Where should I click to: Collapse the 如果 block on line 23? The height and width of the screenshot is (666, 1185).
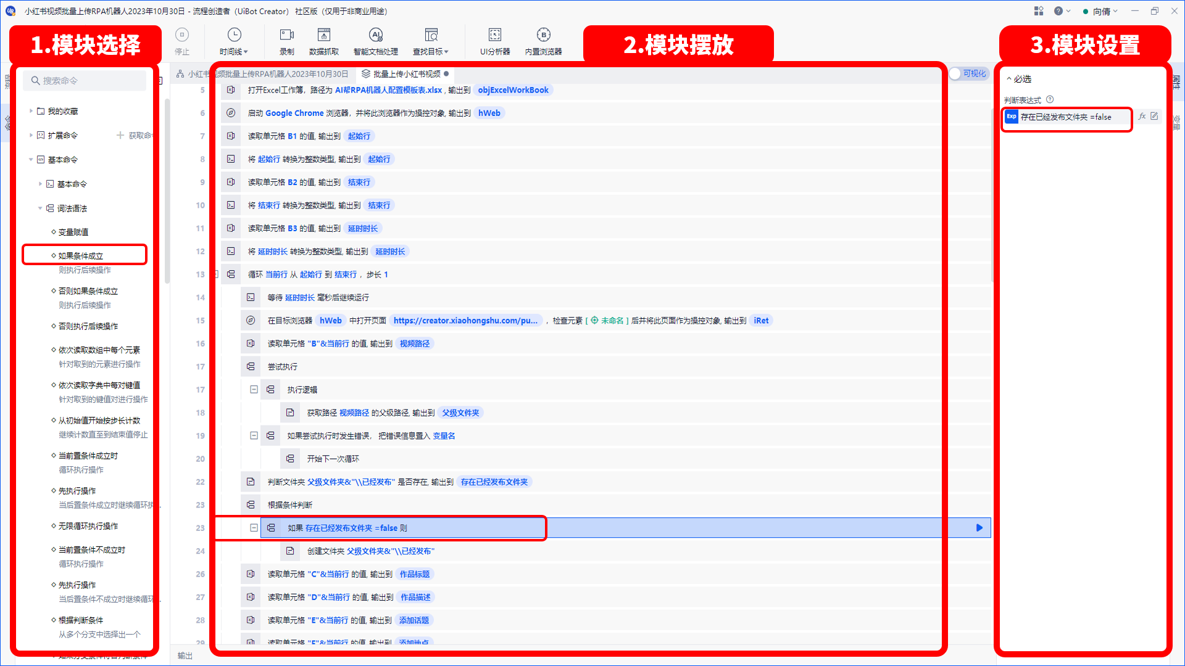point(254,528)
